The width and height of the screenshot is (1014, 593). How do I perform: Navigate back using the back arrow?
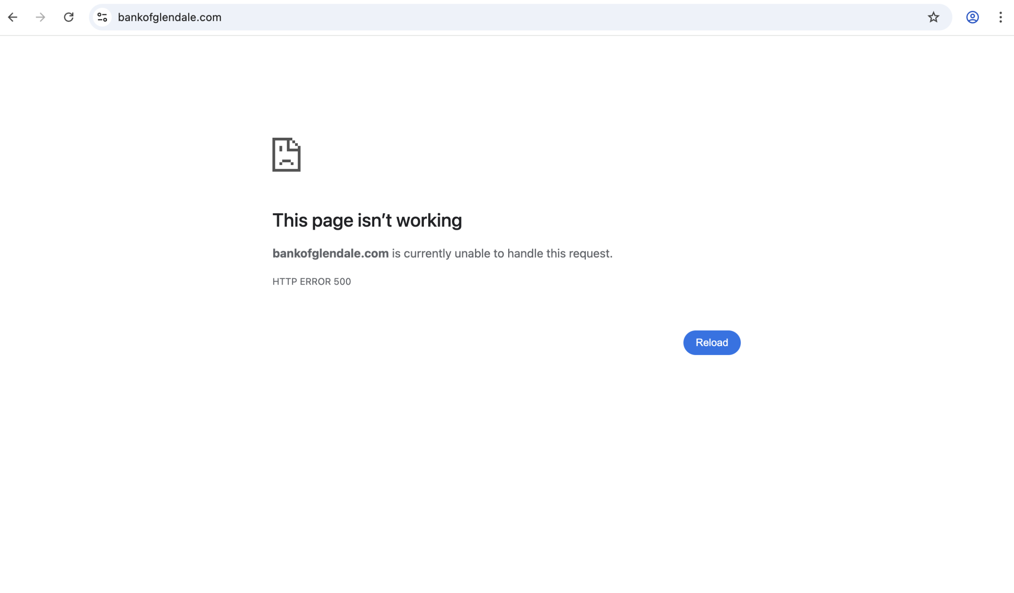(x=13, y=17)
